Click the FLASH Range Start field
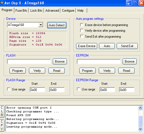This screenshot has width=144, height=134. tap(37, 90)
